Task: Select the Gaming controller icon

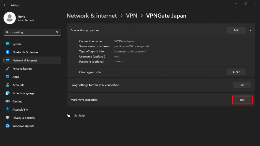Action: tap(8, 101)
